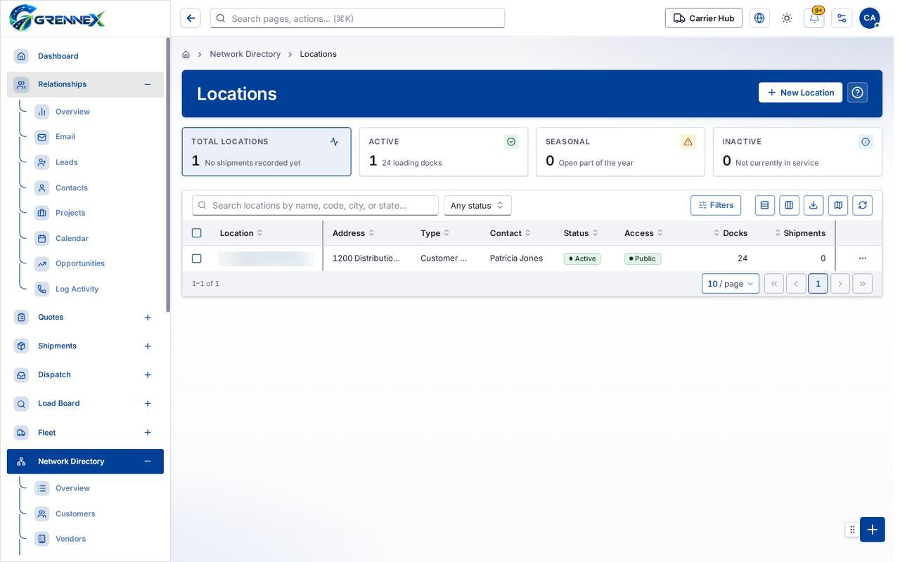Screen dimensions: 900x562
Task: Tick the checkbox for the 1200 Distribution row
Action: [x=197, y=259]
